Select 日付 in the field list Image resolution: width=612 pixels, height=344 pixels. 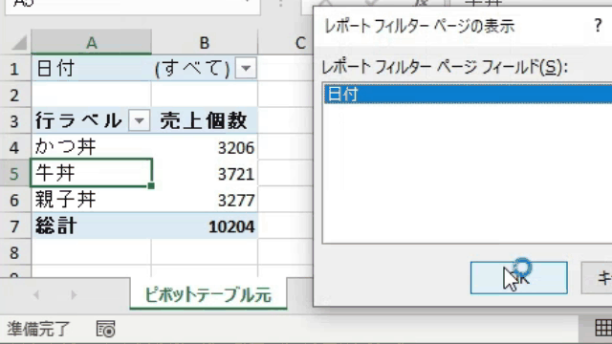pos(468,94)
